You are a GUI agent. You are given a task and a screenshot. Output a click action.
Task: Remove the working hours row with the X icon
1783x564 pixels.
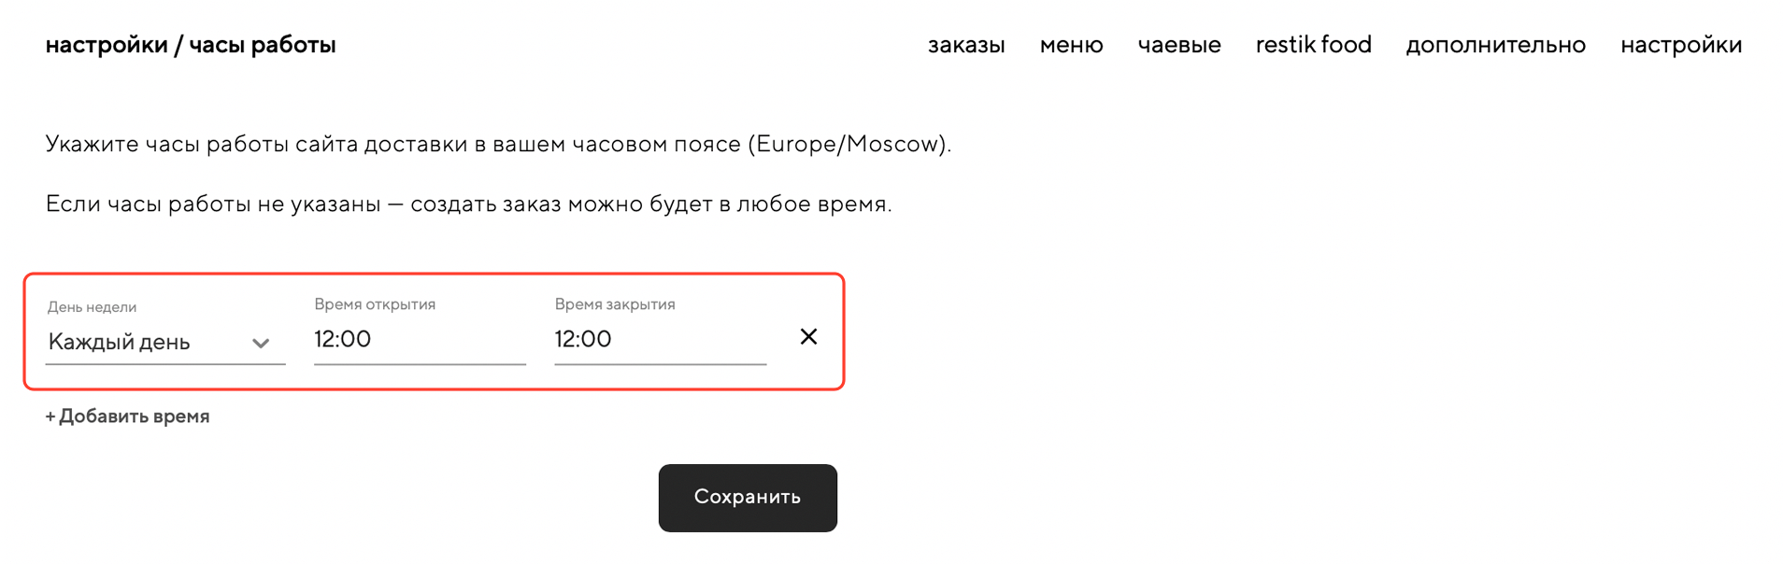pos(808,337)
